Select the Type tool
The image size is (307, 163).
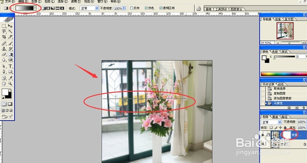coord(10,66)
